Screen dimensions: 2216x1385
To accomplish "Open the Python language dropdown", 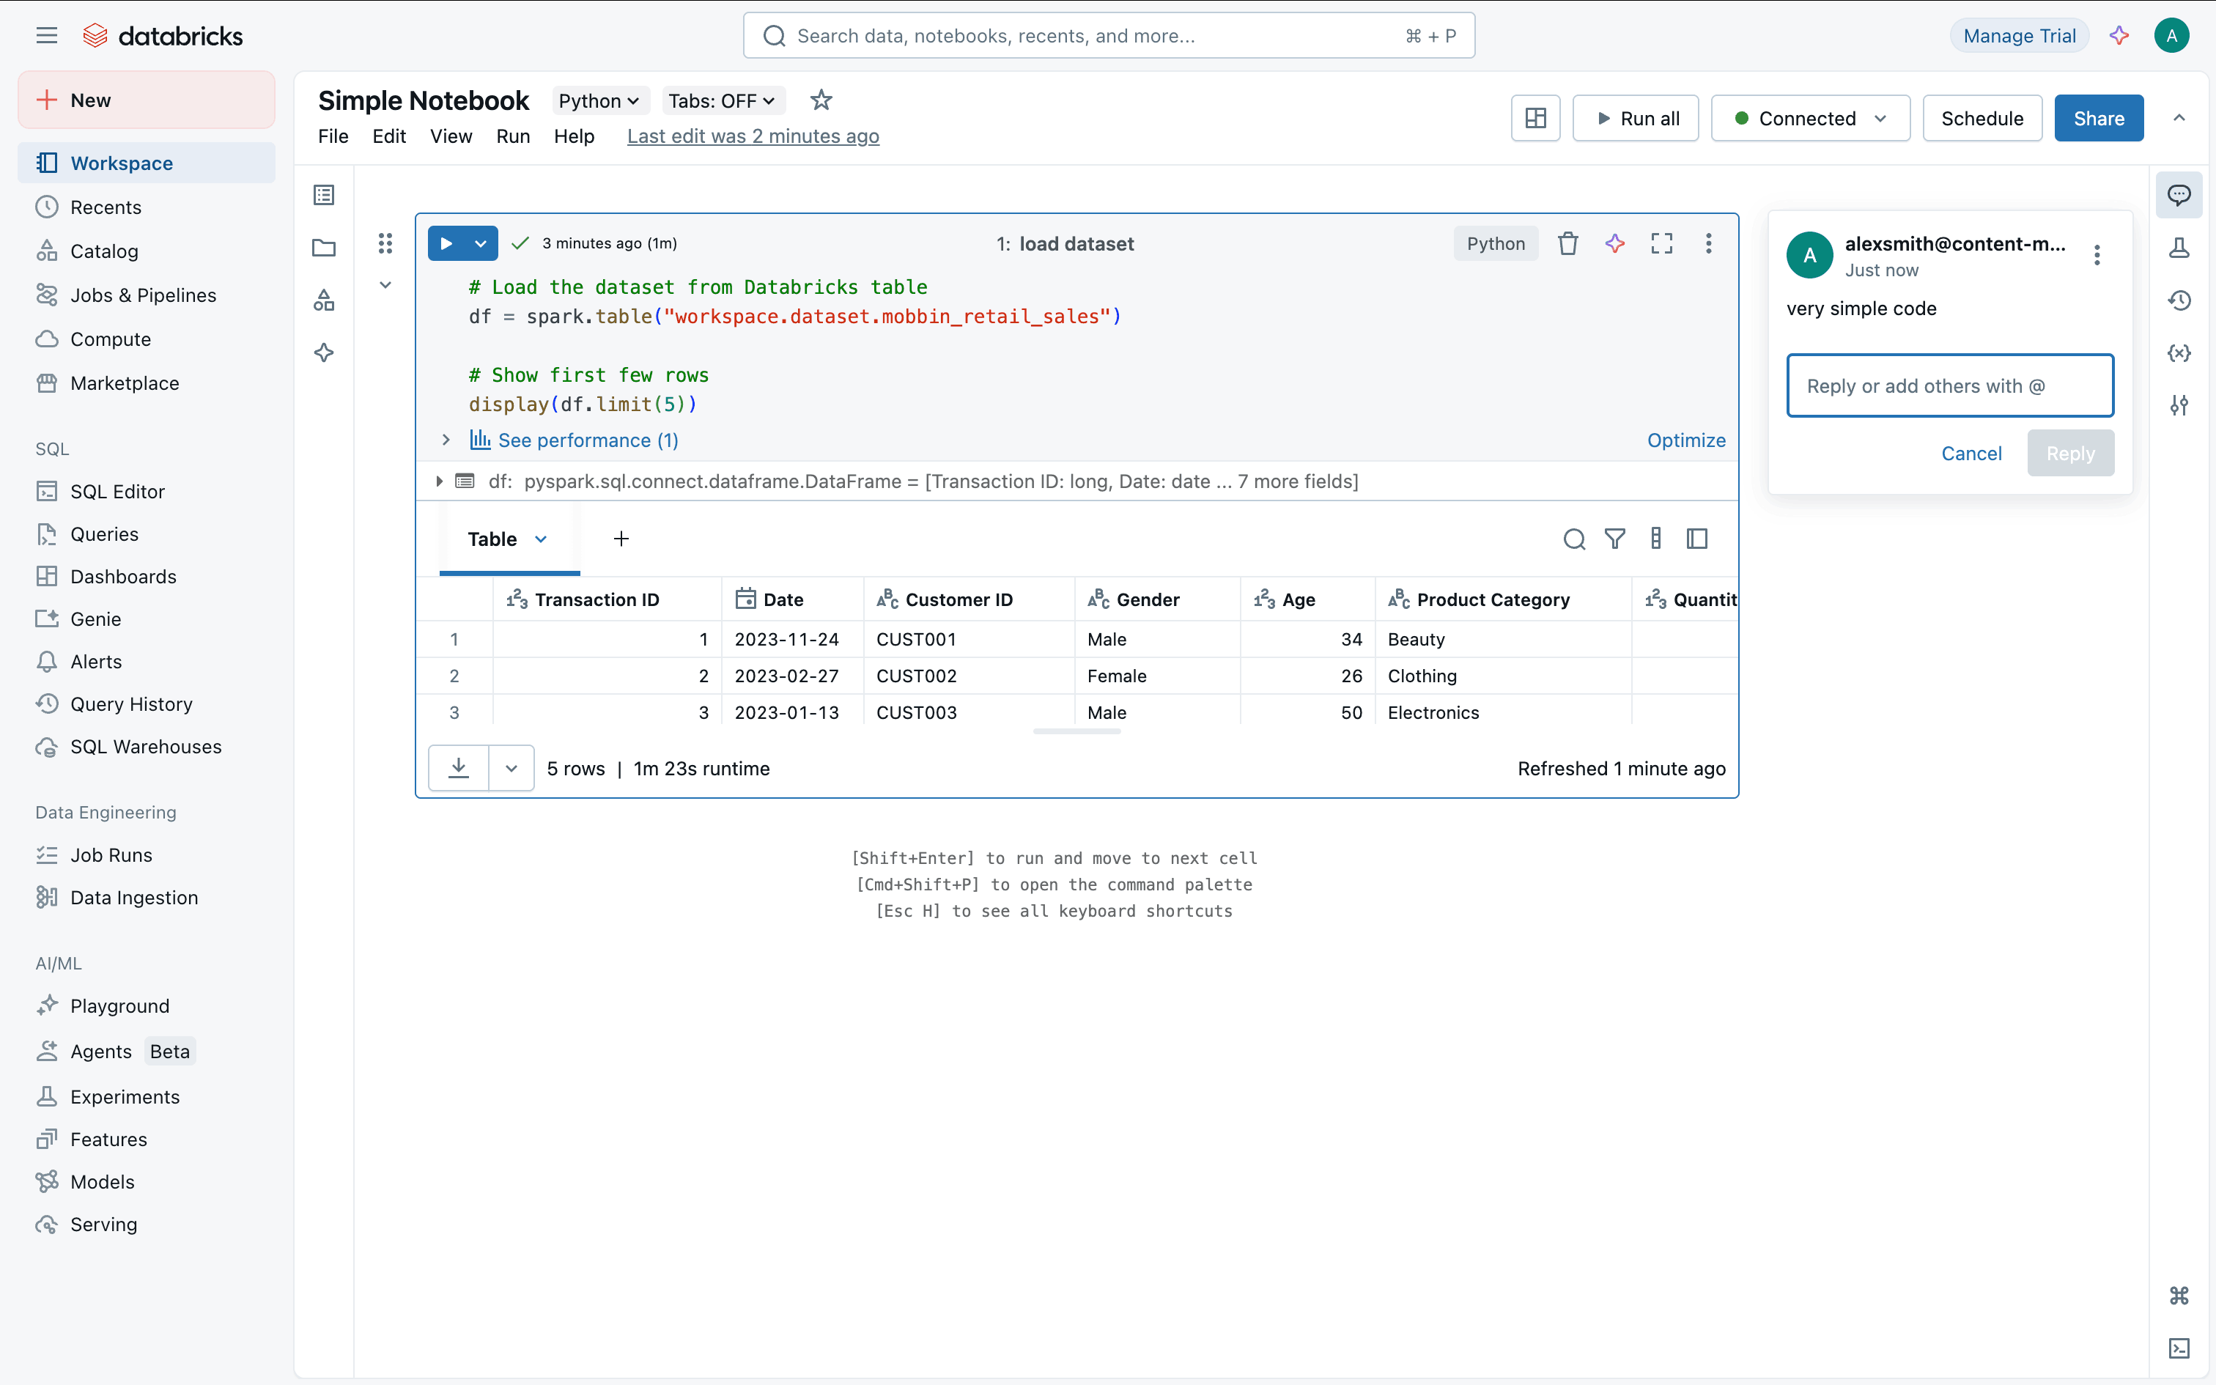I will click(x=599, y=101).
